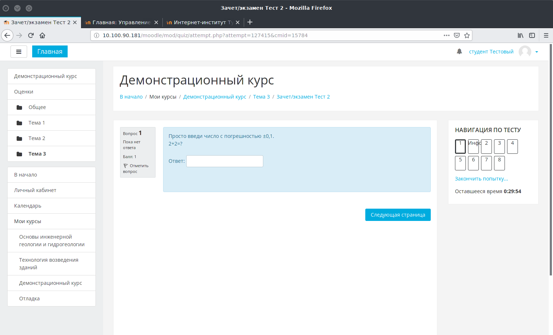The image size is (553, 335).
Task: Open a new browser tab
Action: (250, 22)
